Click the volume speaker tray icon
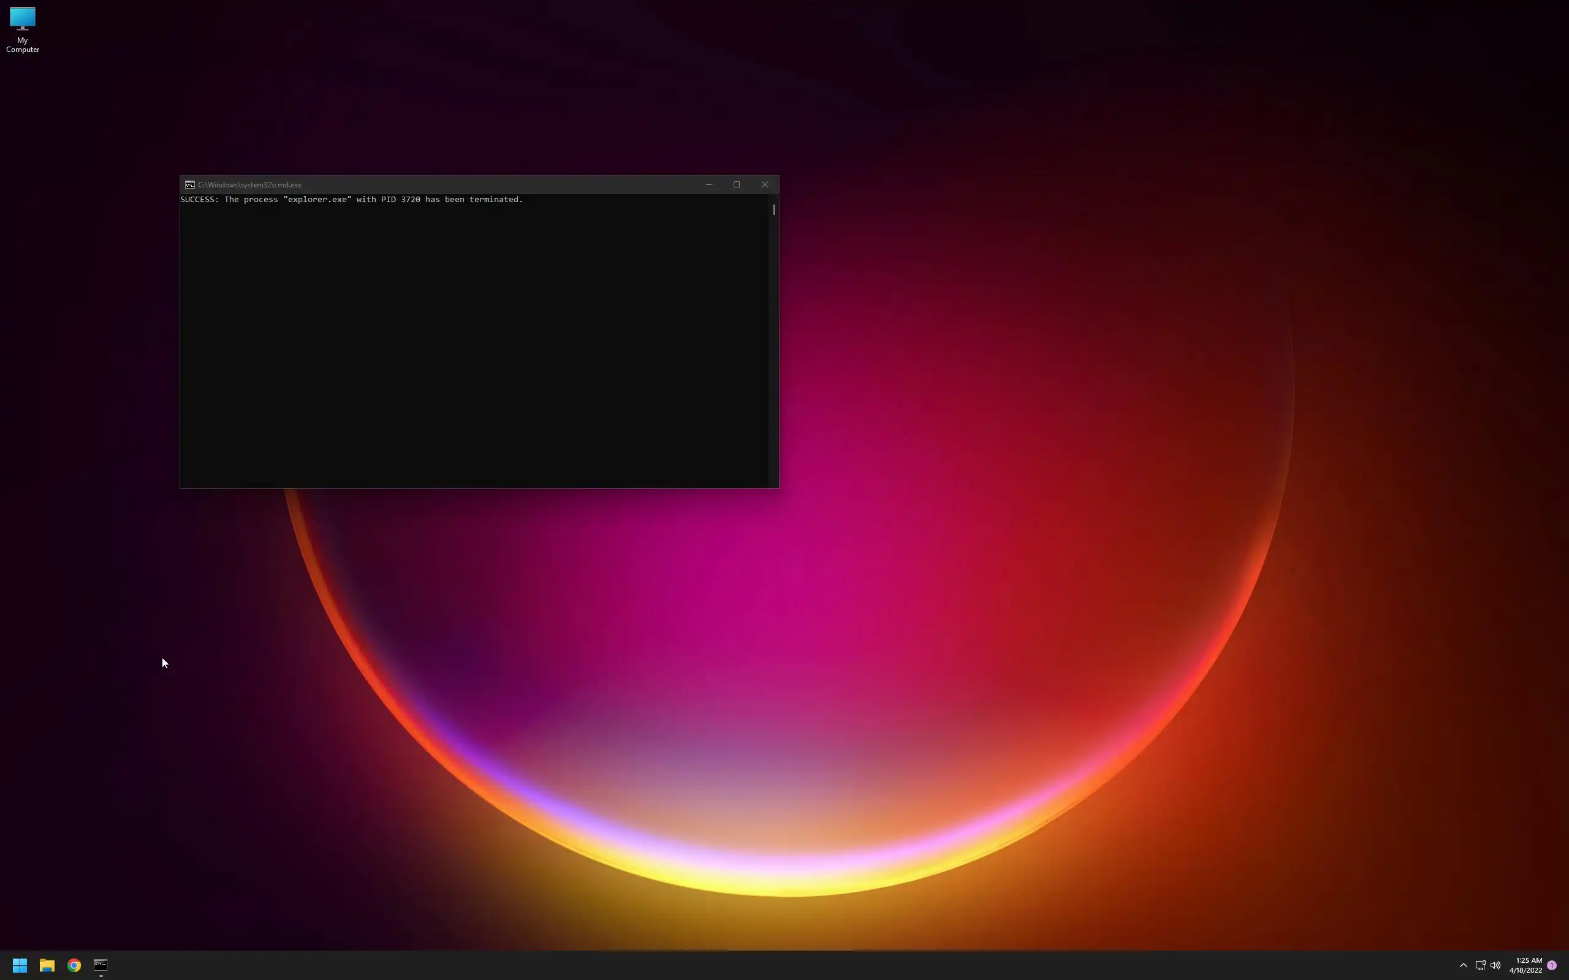The height and width of the screenshot is (980, 1569). click(1495, 965)
